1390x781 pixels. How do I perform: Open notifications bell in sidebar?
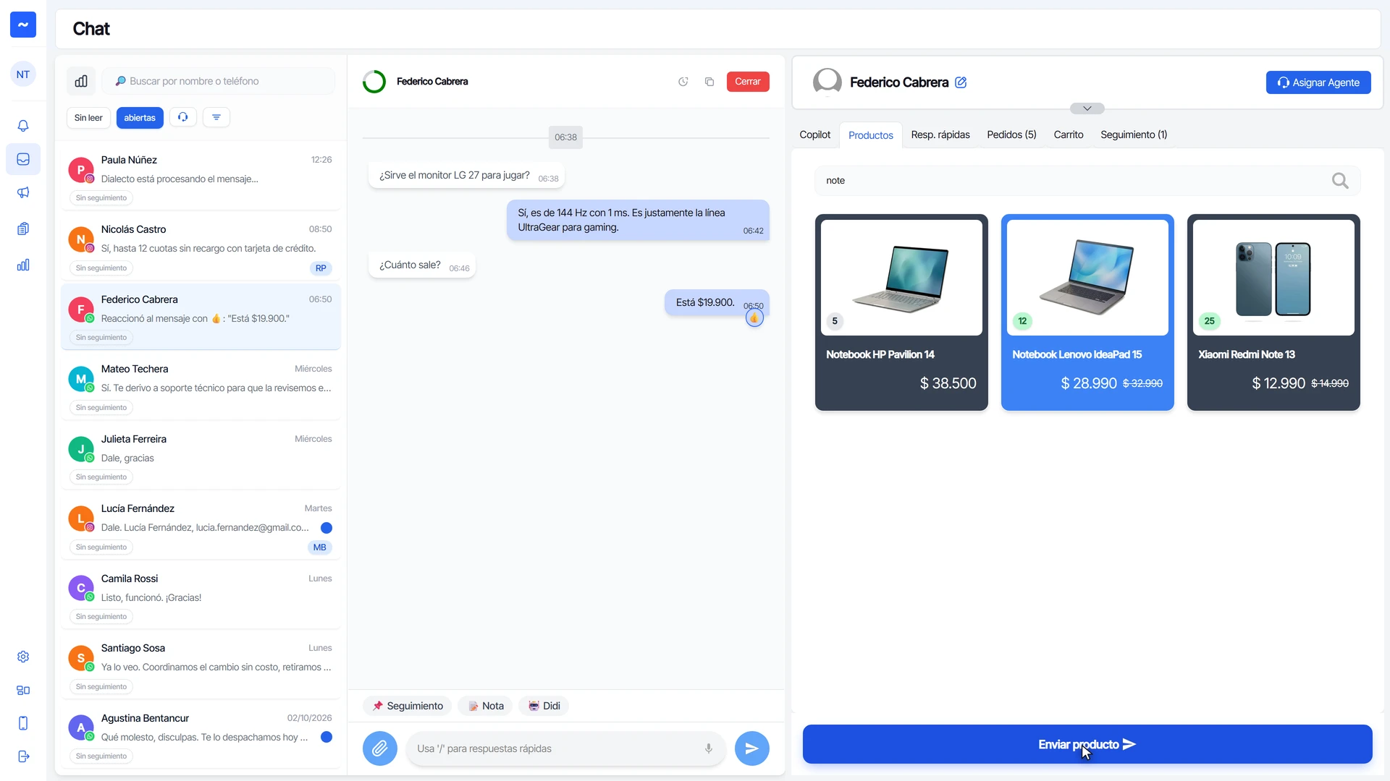[x=23, y=126]
